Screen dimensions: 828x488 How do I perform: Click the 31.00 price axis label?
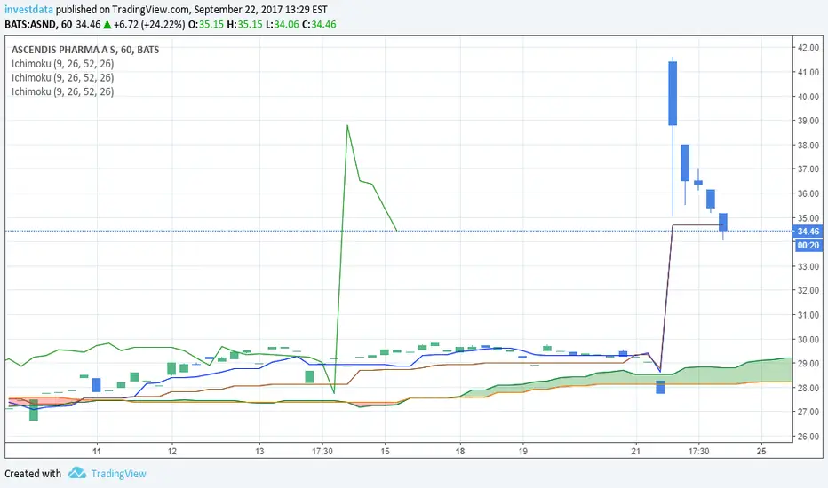[x=808, y=315]
